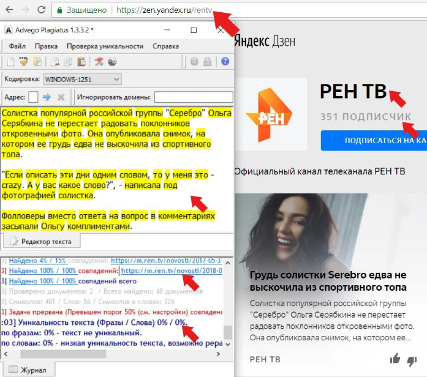
Task: Click the Яндекс Дзен logo
Action: click(x=265, y=41)
